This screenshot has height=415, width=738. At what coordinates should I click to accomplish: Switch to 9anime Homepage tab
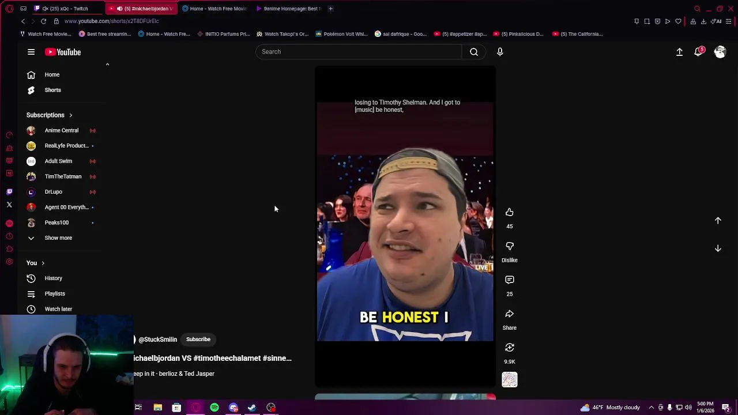tap(288, 9)
